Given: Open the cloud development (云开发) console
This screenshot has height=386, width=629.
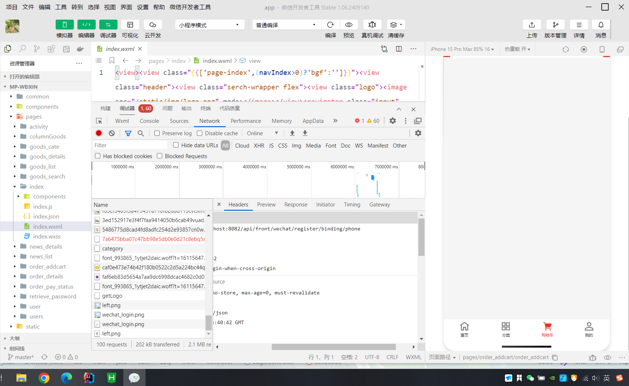Looking at the screenshot, I should pyautogui.click(x=153, y=24).
